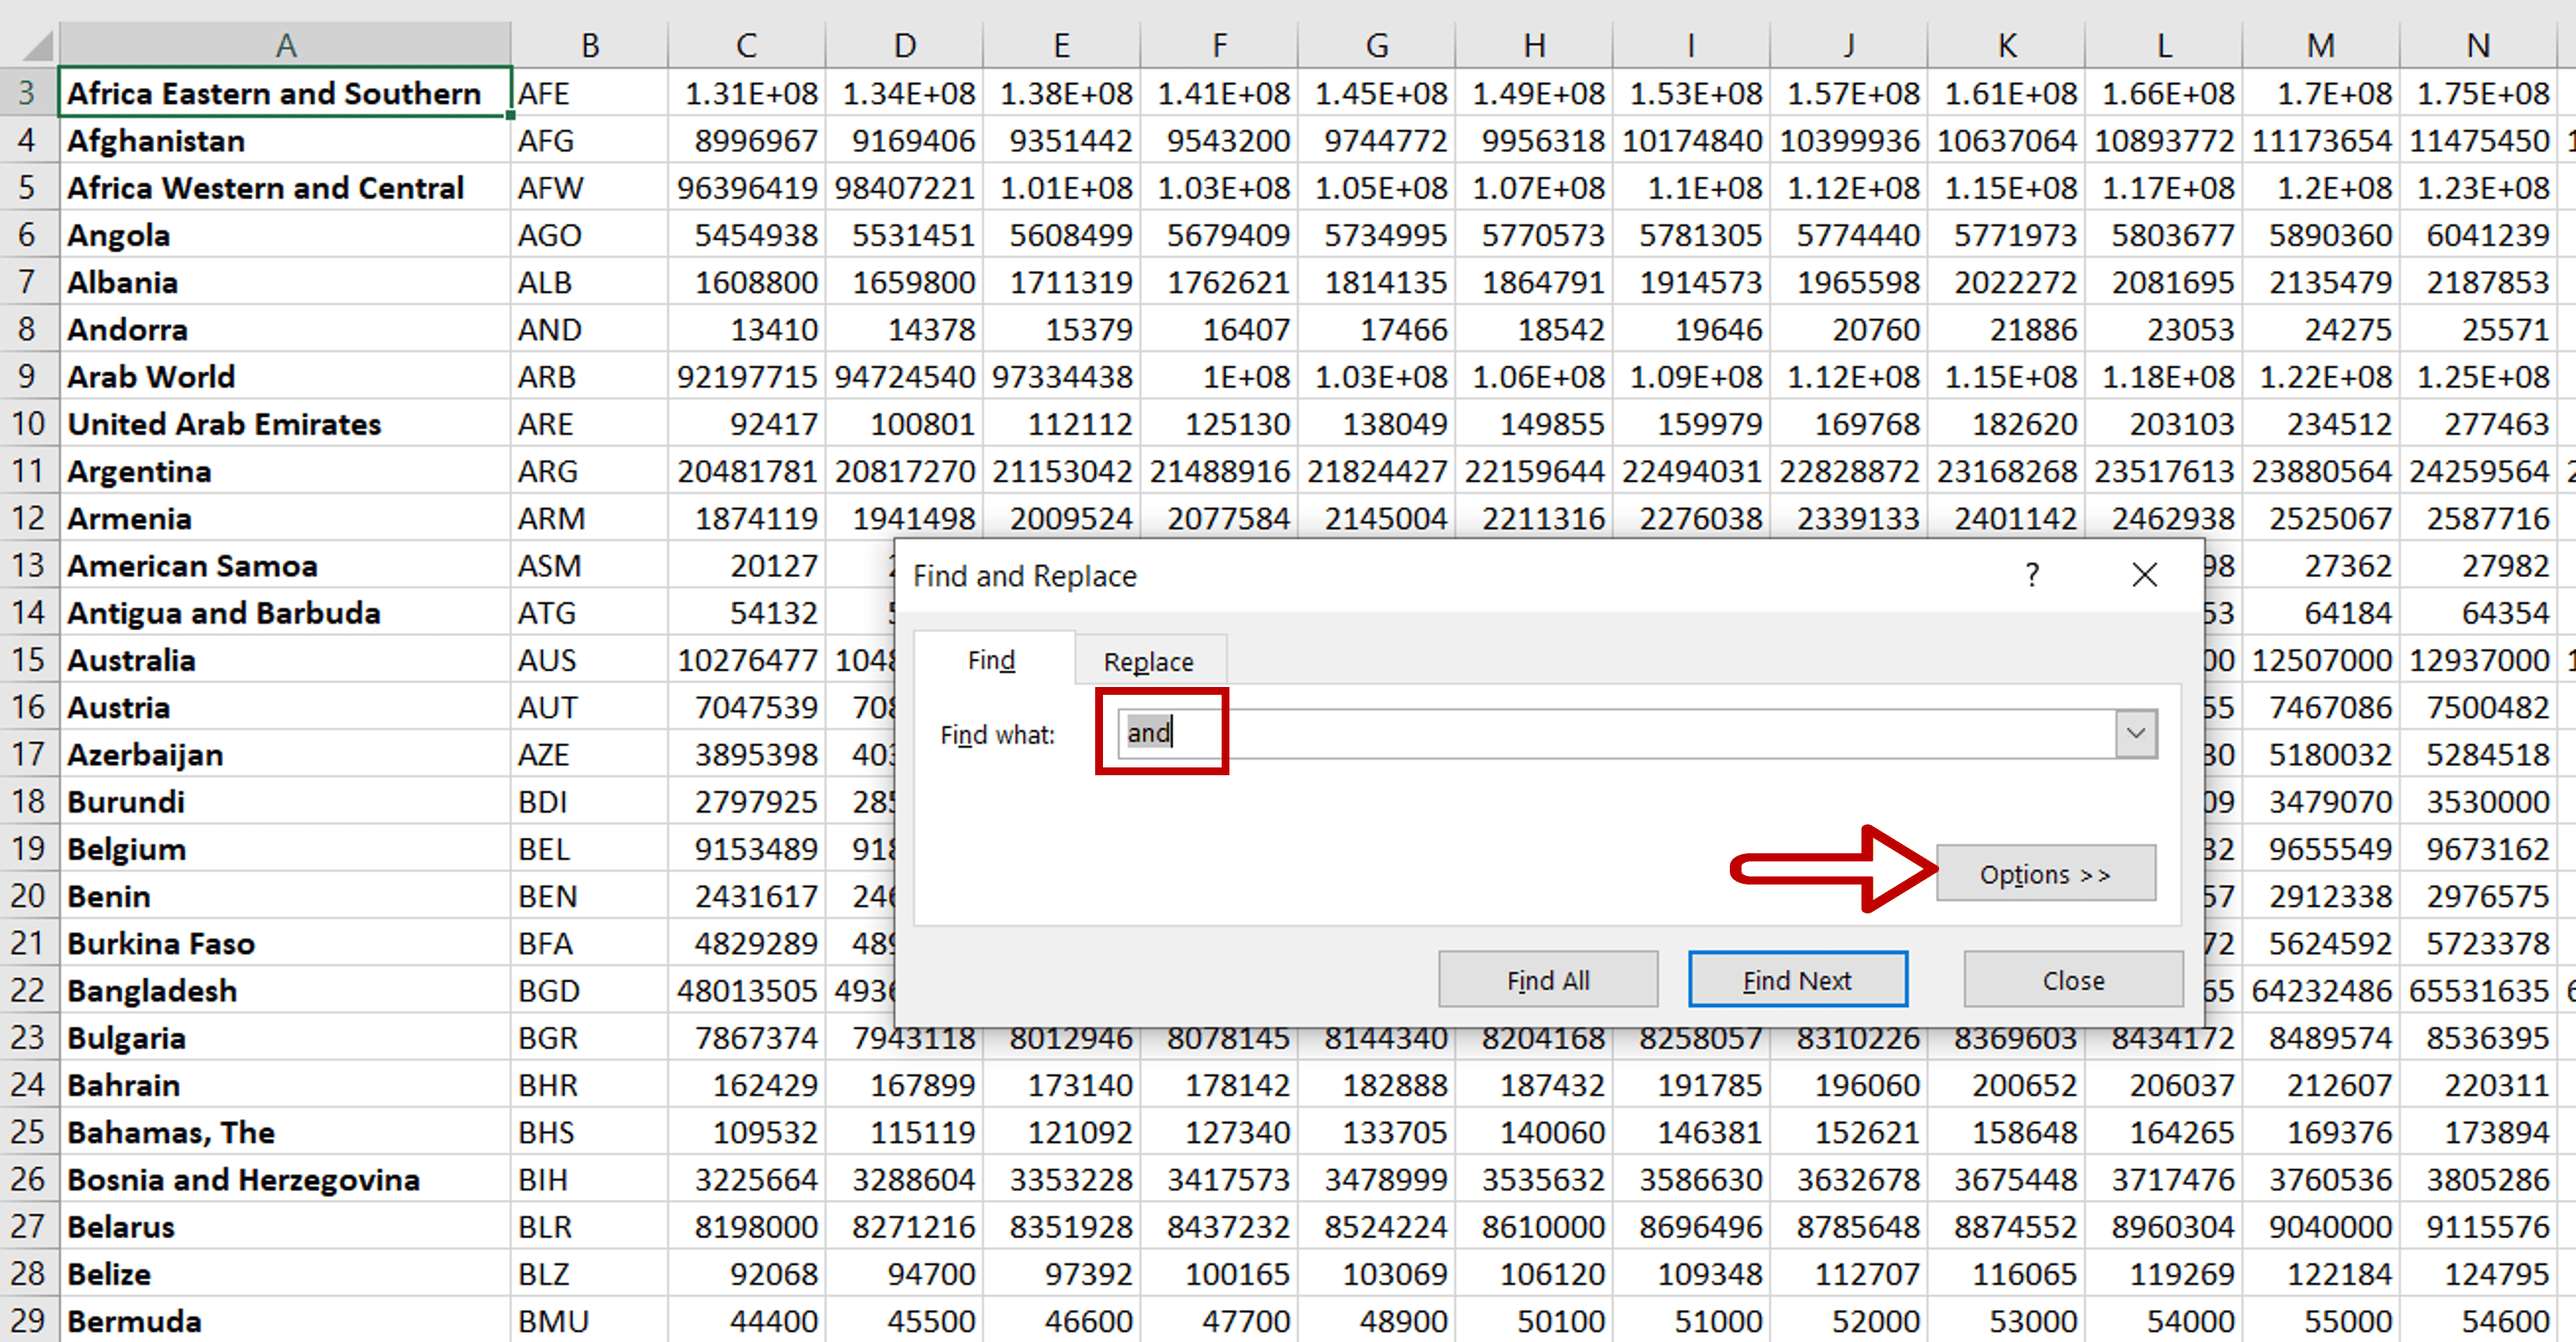The height and width of the screenshot is (1342, 2576).
Task: Close the Find and Replace dialog with X
Action: (2144, 575)
